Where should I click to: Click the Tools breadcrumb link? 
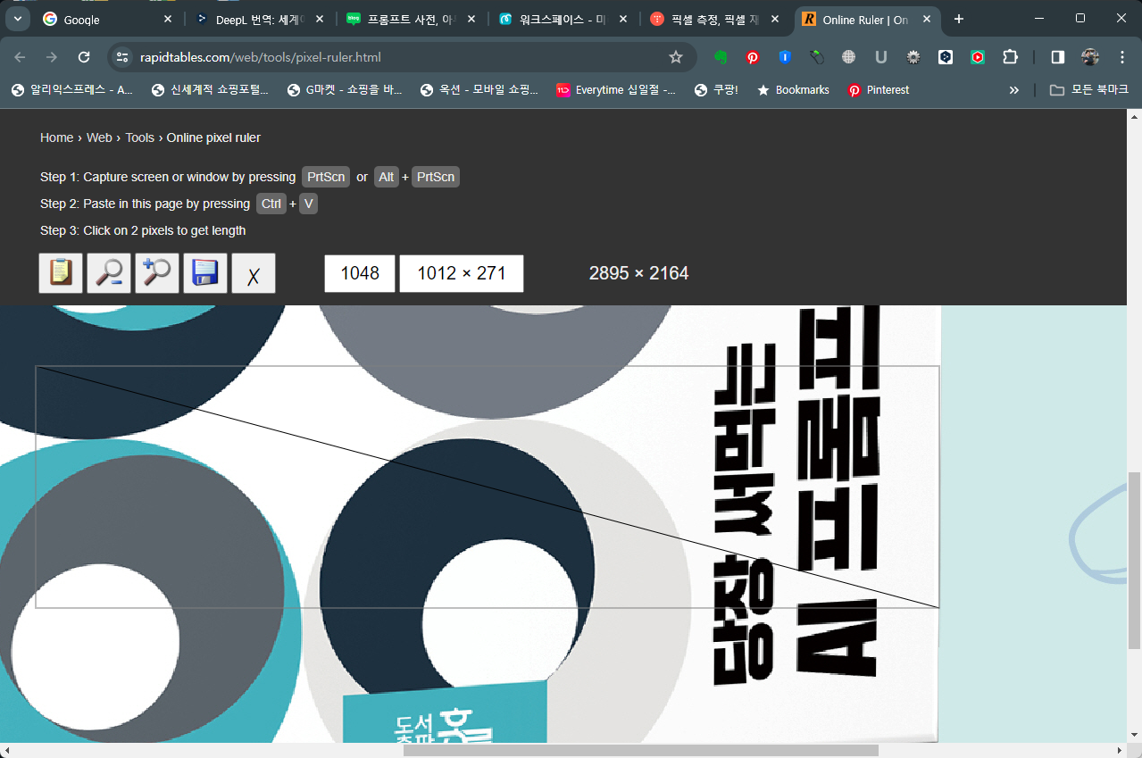(x=140, y=137)
